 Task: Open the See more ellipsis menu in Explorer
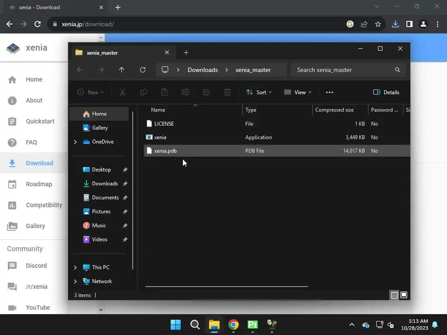click(x=330, y=92)
